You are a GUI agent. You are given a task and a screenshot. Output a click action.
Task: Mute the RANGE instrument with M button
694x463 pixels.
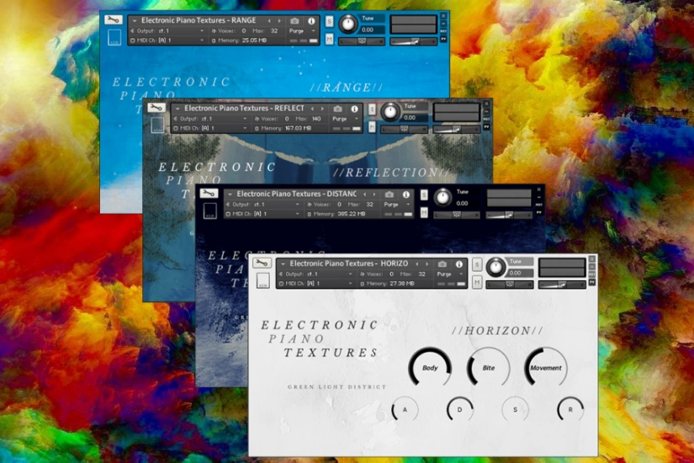coord(329,40)
